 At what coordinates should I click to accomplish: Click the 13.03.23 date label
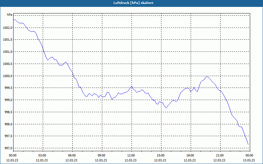249,160
